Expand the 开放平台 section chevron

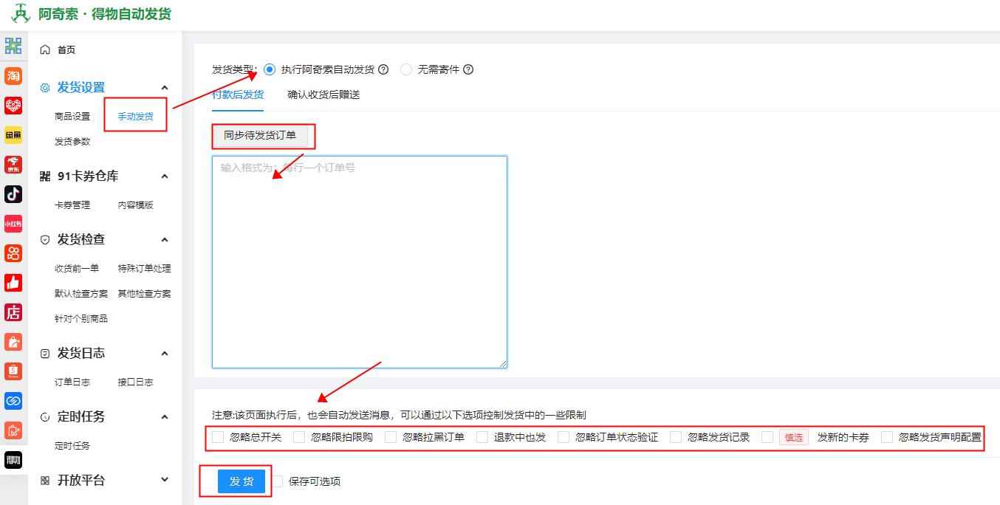[x=165, y=480]
